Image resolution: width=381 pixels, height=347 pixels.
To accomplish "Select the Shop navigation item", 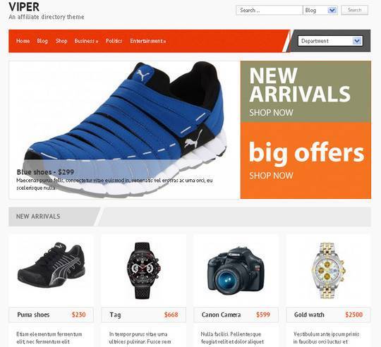I will (61, 41).
